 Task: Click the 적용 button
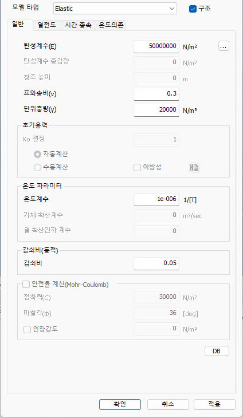coord(214,404)
